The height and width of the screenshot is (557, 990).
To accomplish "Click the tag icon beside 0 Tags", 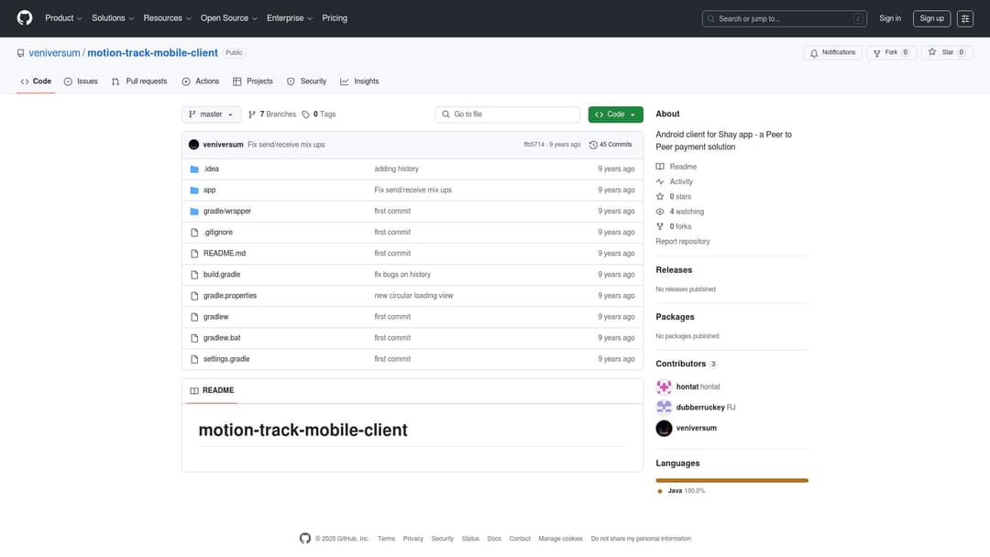I will (x=305, y=115).
